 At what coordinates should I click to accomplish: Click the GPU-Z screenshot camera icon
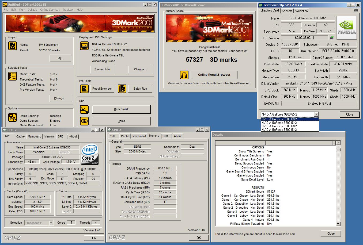356,10
